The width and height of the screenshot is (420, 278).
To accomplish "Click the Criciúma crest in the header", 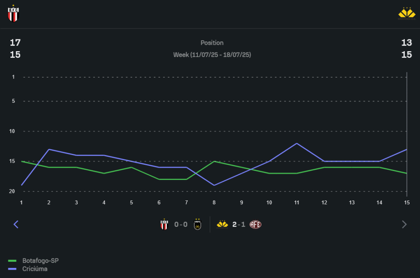I will (406, 13).
